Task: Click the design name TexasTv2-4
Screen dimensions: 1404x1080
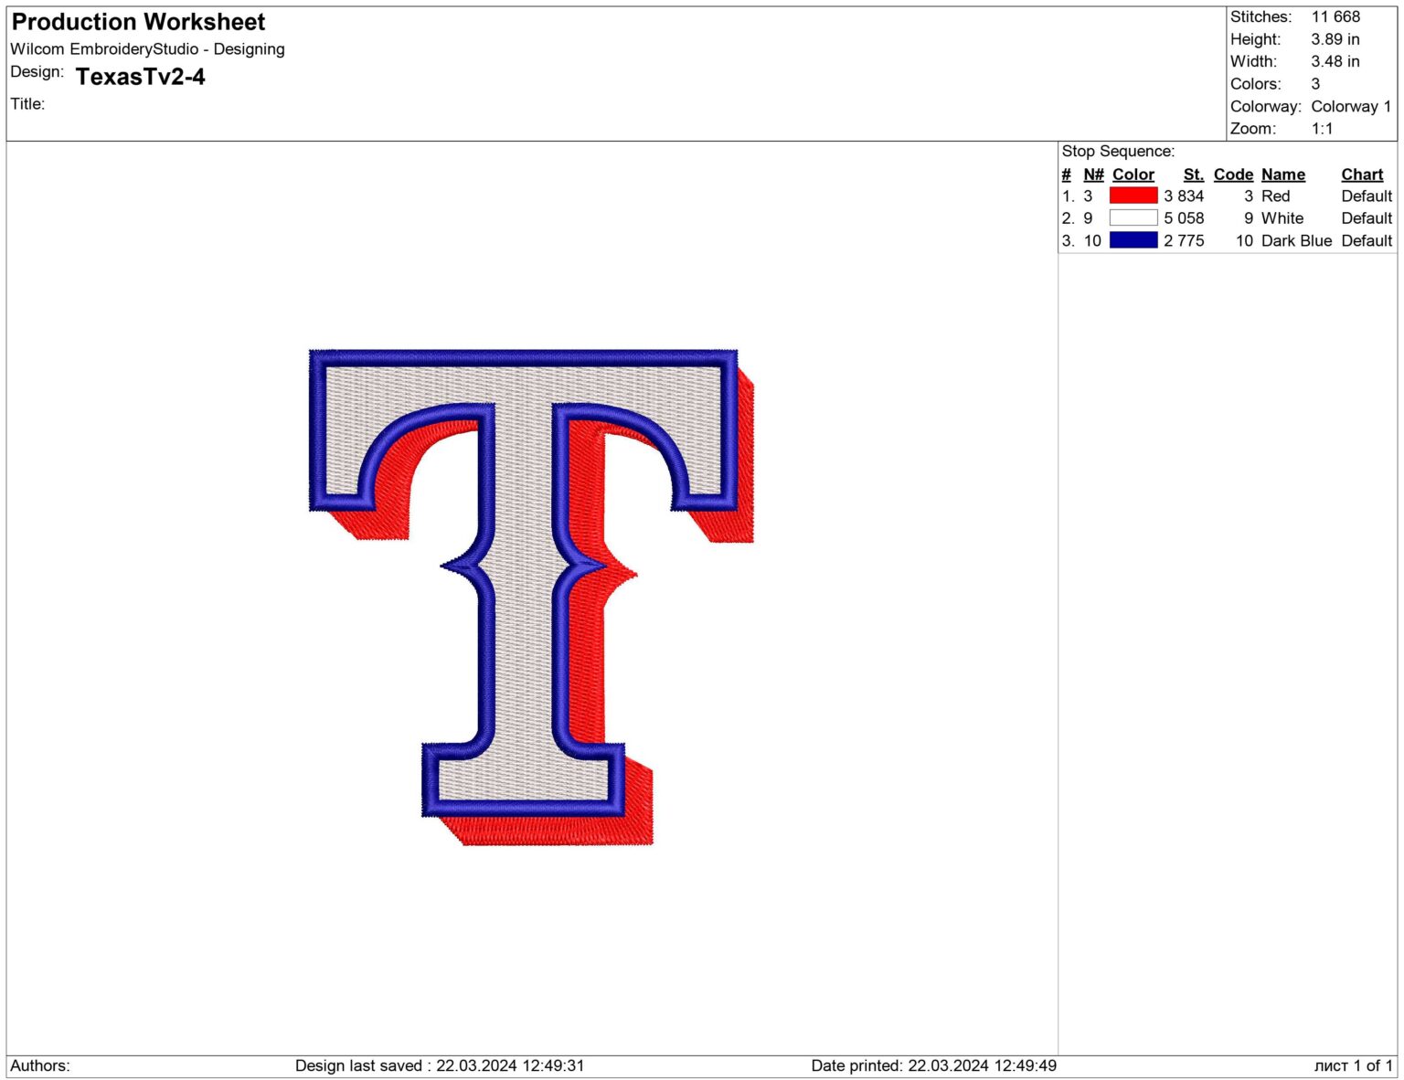Action: click(x=142, y=78)
